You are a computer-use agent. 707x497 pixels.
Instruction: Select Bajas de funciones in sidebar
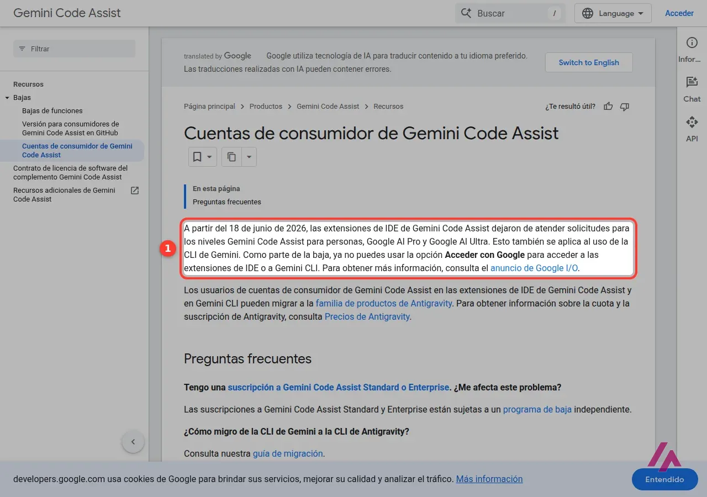pyautogui.click(x=52, y=111)
